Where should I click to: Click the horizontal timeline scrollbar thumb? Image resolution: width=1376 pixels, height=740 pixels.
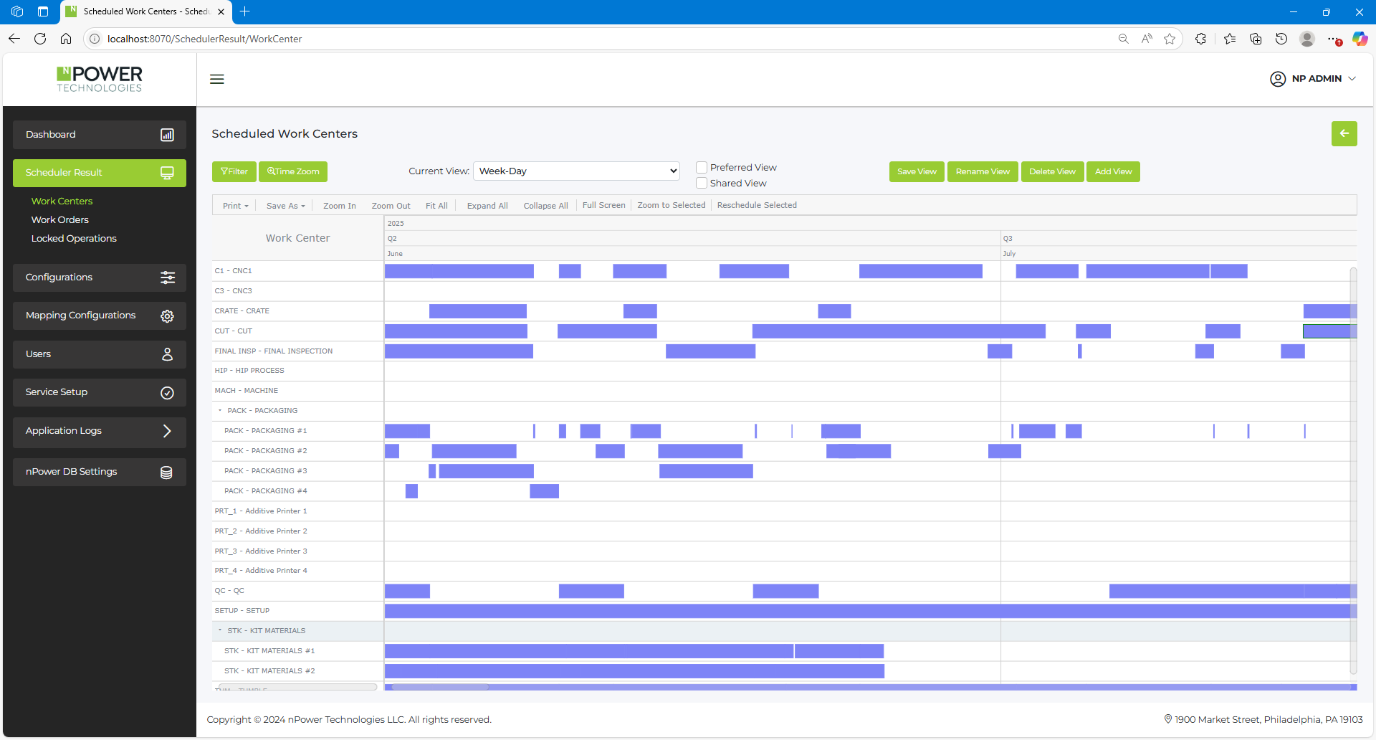[x=439, y=687]
